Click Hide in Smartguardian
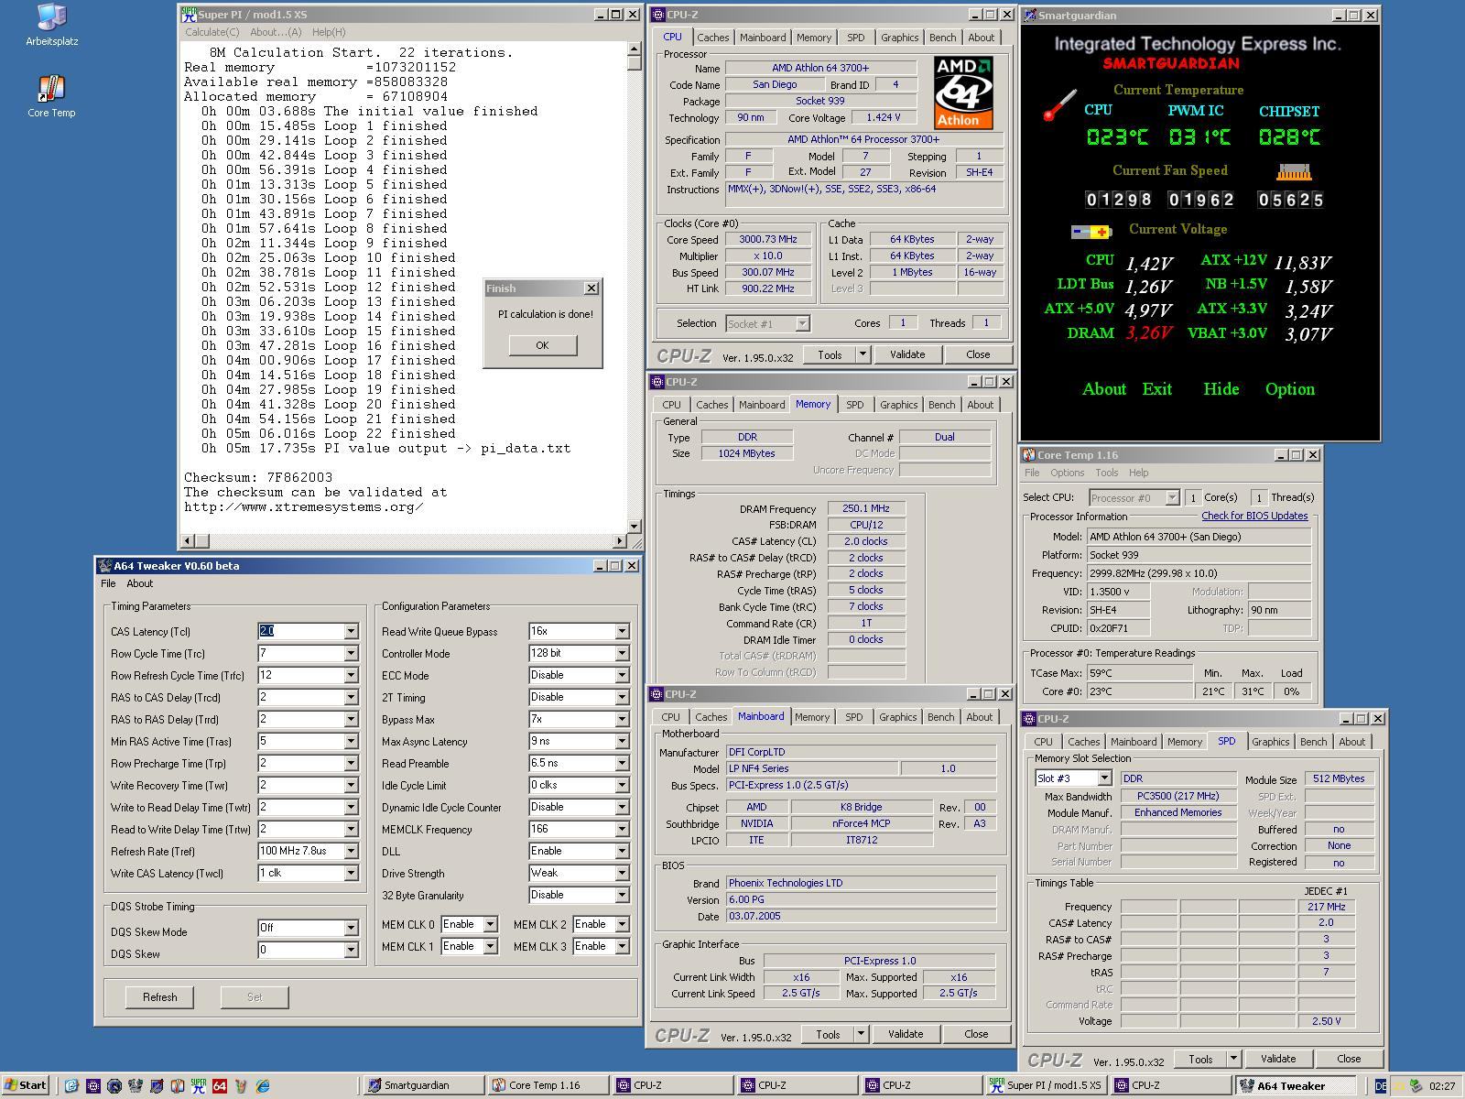 (1221, 389)
